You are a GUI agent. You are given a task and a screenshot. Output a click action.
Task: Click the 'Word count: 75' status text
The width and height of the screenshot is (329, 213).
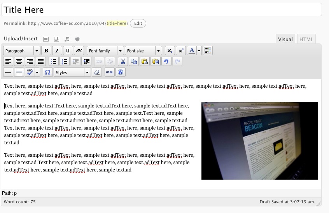20,202
